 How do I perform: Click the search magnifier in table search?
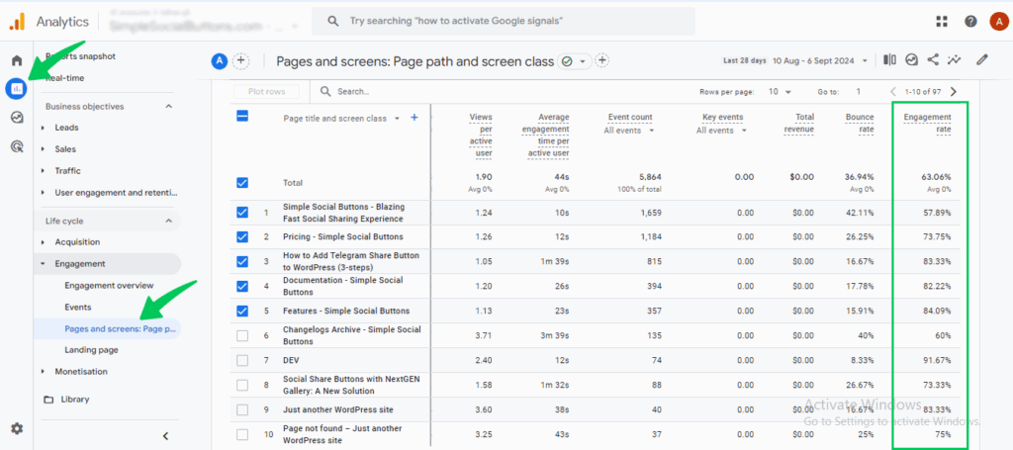point(325,92)
